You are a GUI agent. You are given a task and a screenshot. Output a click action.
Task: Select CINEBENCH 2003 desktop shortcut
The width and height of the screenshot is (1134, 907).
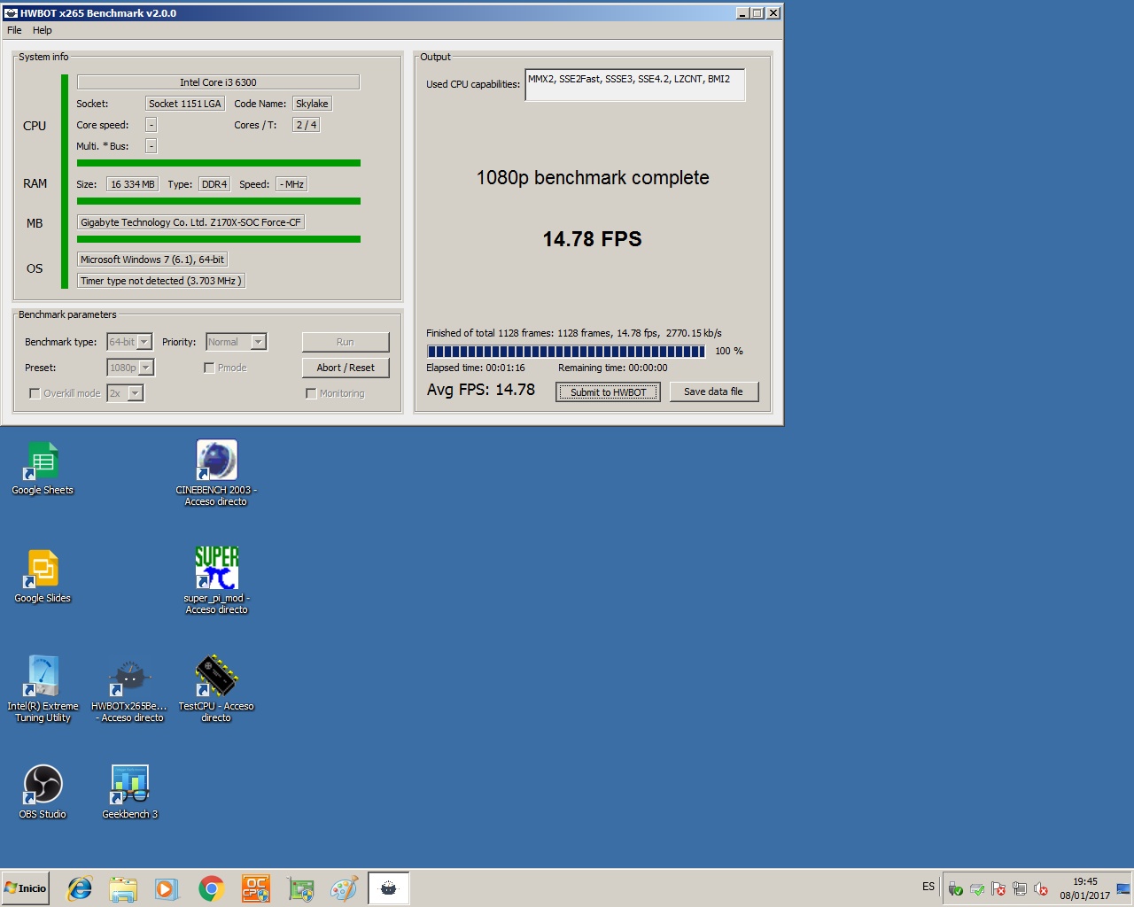point(216,473)
